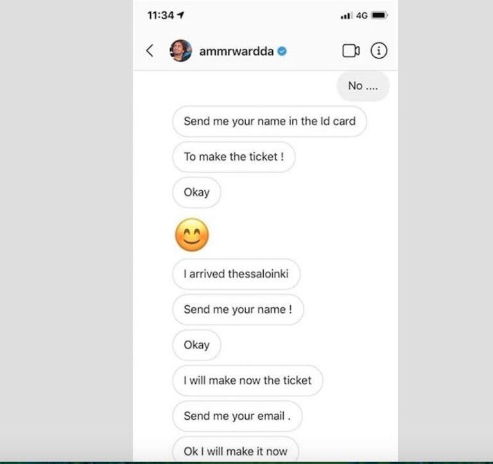Tap "Ok I will make it now" message

[235, 451]
